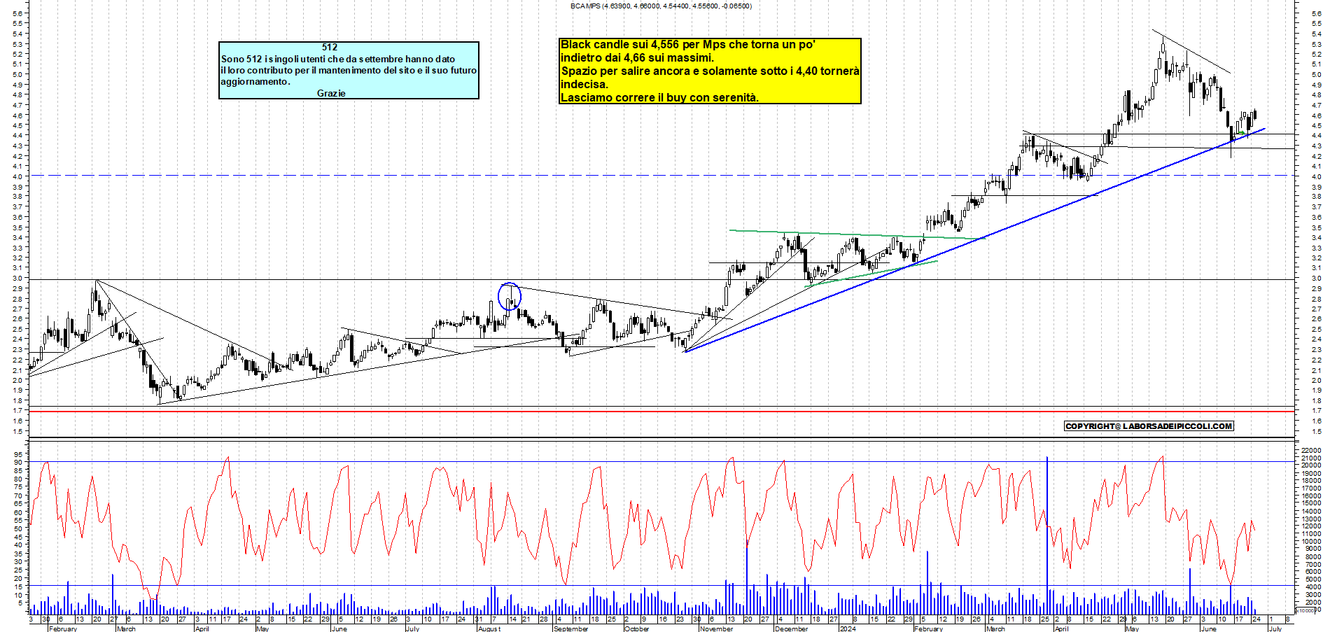Click the November month label

(x=716, y=629)
